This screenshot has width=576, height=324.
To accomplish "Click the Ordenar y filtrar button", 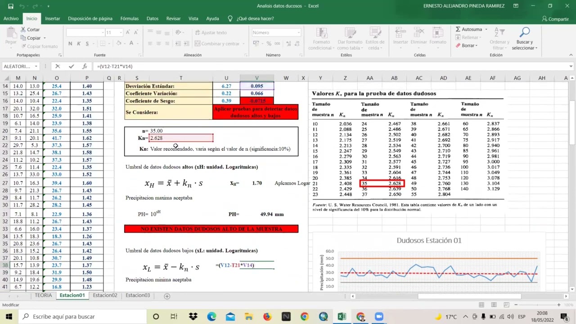I will click(499, 39).
